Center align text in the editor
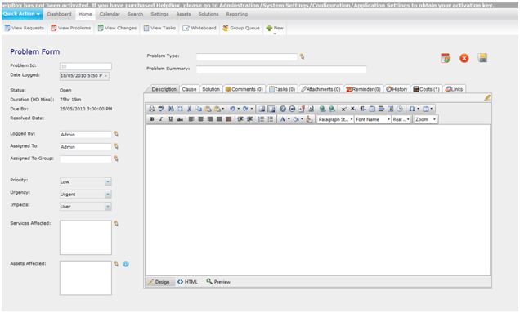This screenshot has height=313, width=520. click(200, 119)
